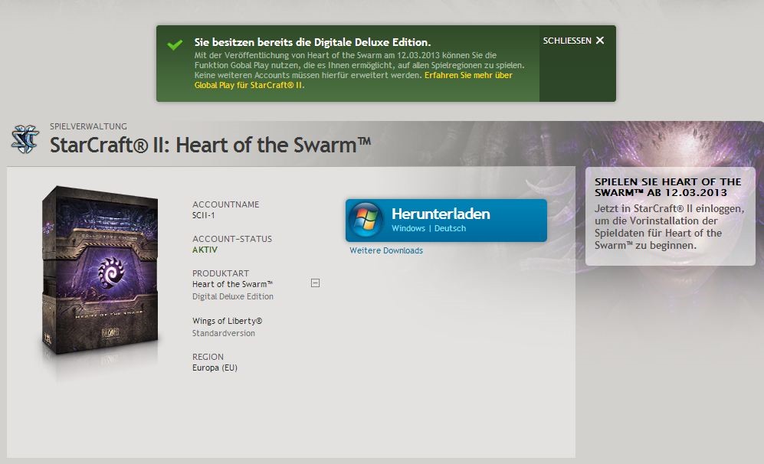The height and width of the screenshot is (464, 764).
Task: Collapse the Produktart list with the minus icon
Action: (x=315, y=283)
